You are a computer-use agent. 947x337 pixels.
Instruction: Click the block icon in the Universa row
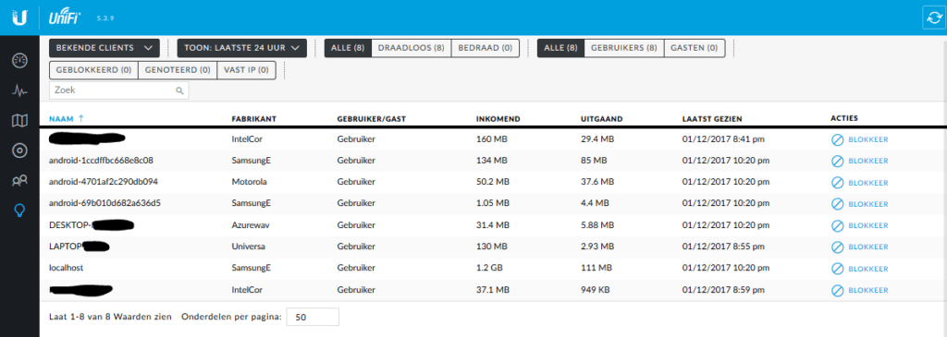pyautogui.click(x=837, y=247)
